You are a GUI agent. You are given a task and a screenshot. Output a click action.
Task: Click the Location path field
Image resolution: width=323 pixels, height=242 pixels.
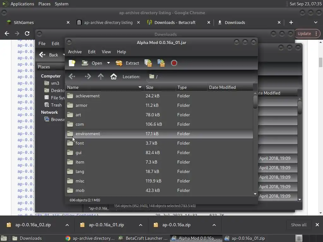coord(201,77)
